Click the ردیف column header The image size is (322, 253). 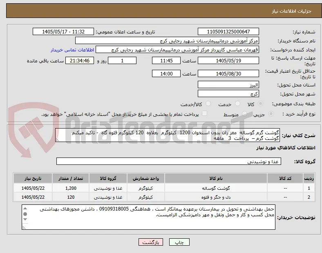tap(309, 178)
